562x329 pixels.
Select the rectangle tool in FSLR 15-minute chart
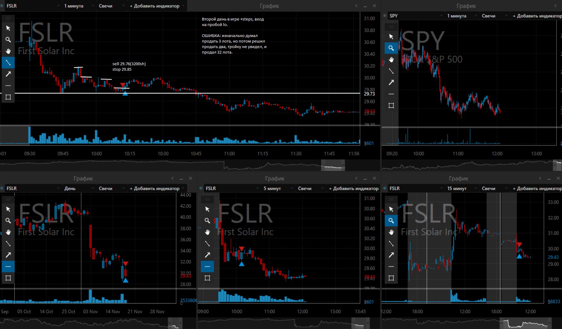pos(391,278)
